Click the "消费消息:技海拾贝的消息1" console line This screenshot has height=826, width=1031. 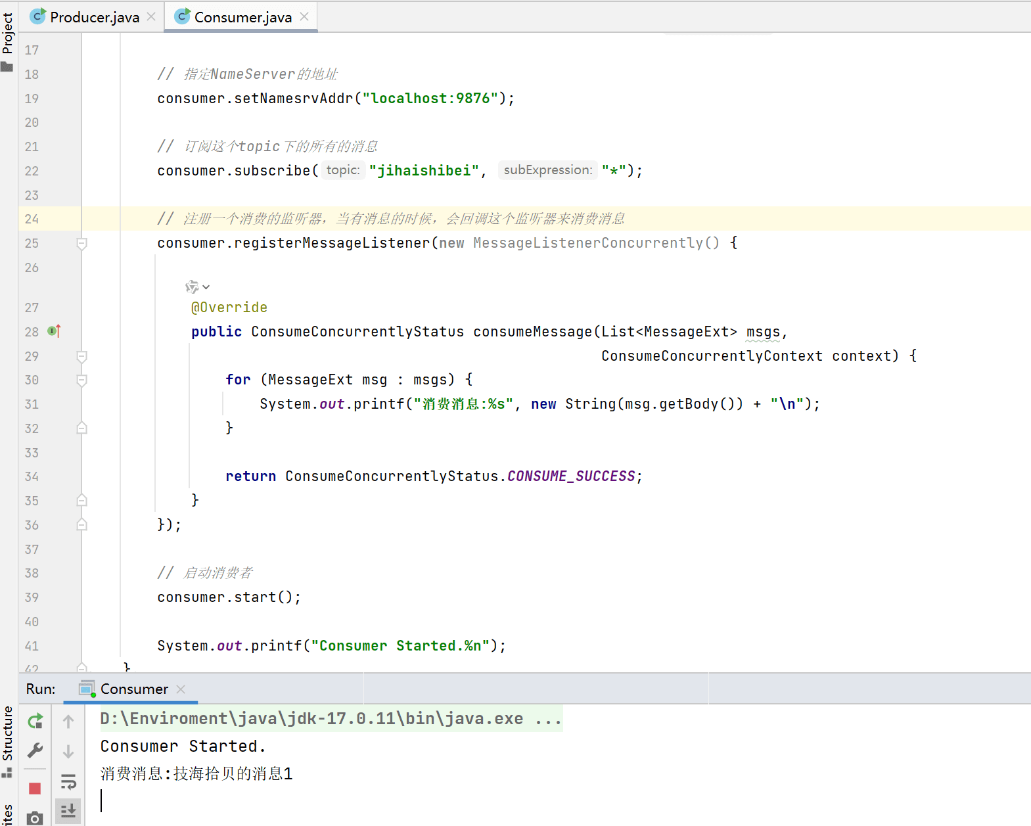[196, 773]
